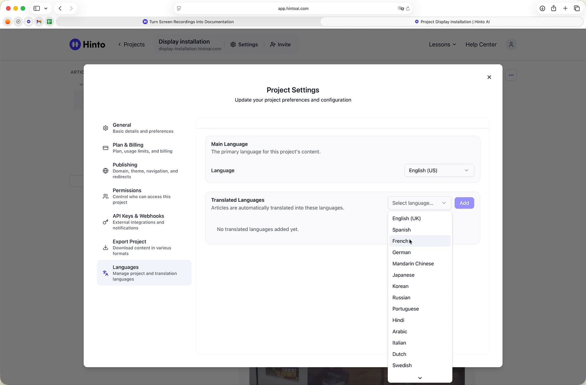Image resolution: width=586 pixels, height=385 pixels.
Task: Click Safari share icon in toolbar
Action: point(554,8)
